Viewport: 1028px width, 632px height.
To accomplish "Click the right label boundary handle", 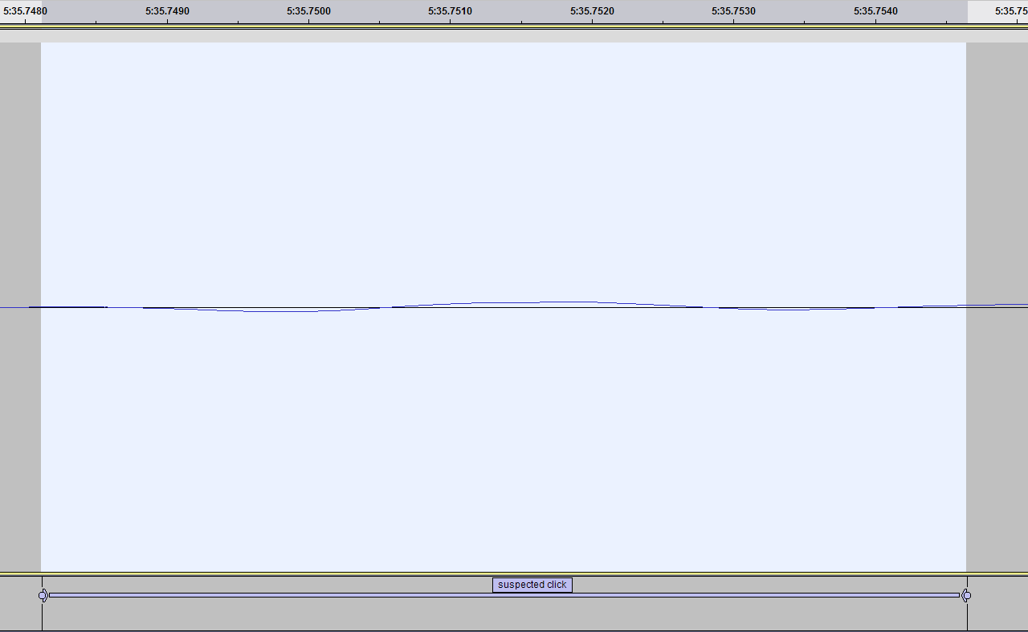I will click(x=966, y=595).
